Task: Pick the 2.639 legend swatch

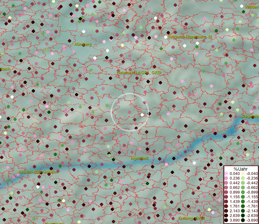Action: pyautogui.click(x=226, y=215)
